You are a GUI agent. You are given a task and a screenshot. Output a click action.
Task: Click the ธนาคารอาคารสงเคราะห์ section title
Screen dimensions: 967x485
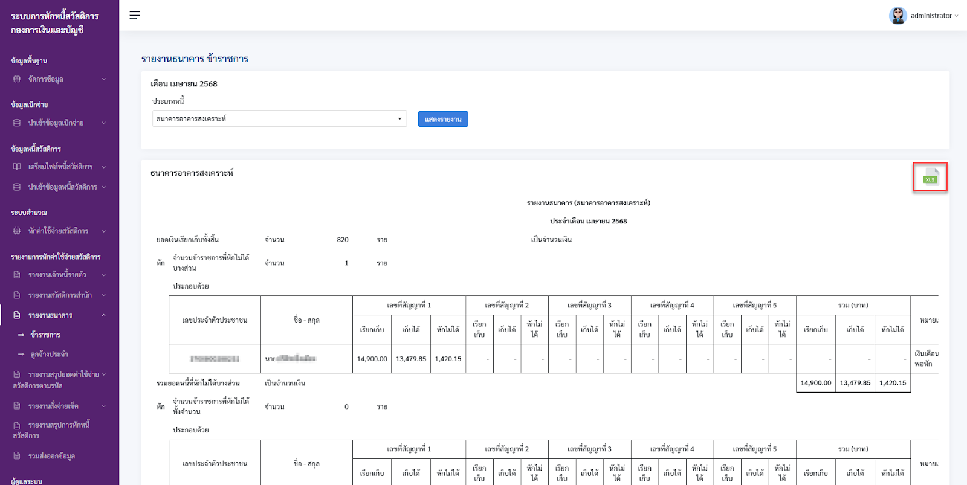coord(192,173)
